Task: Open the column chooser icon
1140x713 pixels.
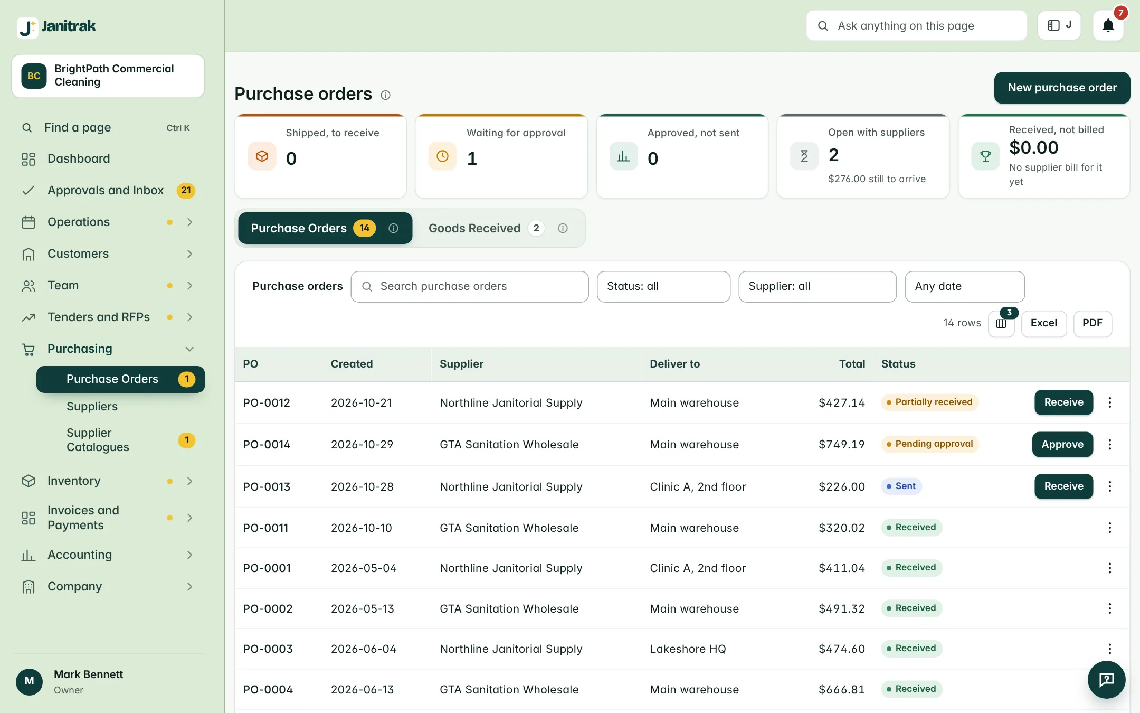Action: pos(1001,324)
